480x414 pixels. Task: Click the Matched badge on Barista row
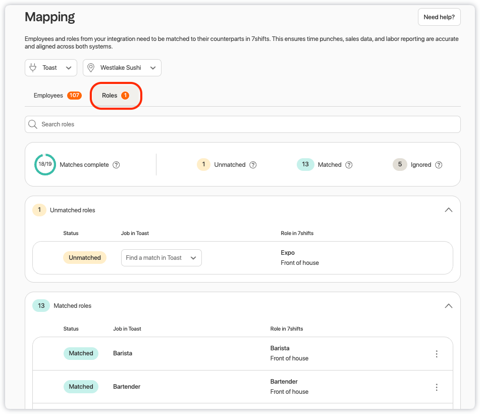click(81, 353)
